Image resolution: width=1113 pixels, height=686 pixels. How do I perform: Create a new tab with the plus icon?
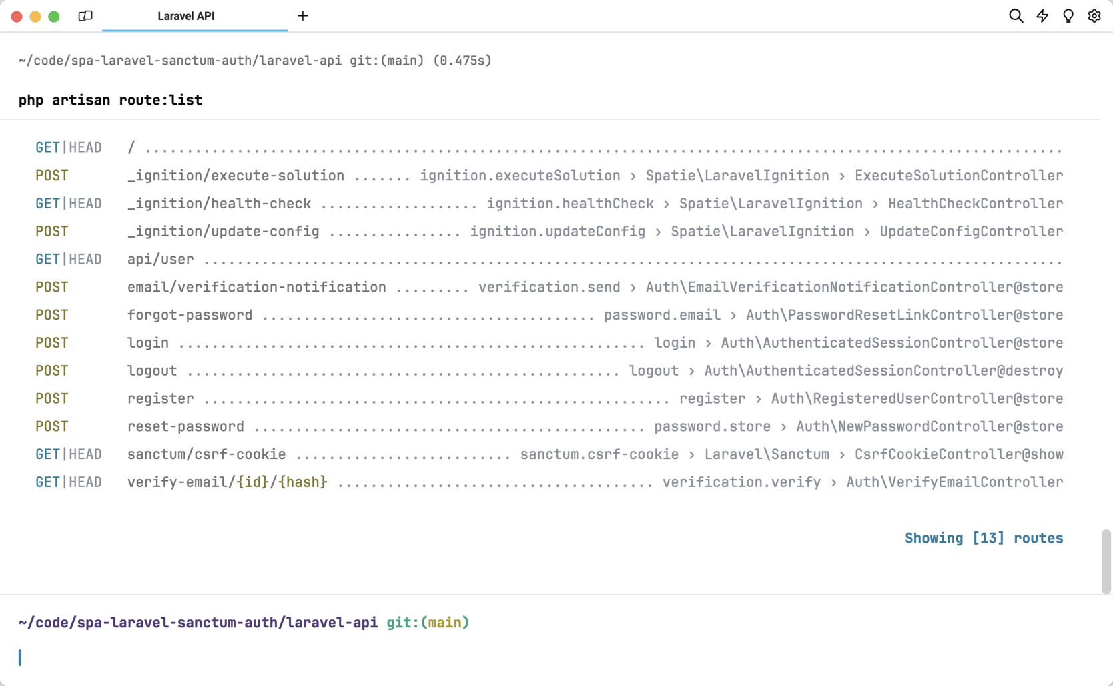click(303, 15)
